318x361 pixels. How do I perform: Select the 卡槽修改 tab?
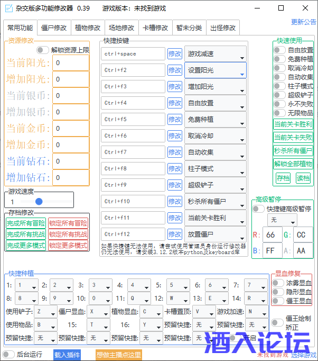coord(155,28)
